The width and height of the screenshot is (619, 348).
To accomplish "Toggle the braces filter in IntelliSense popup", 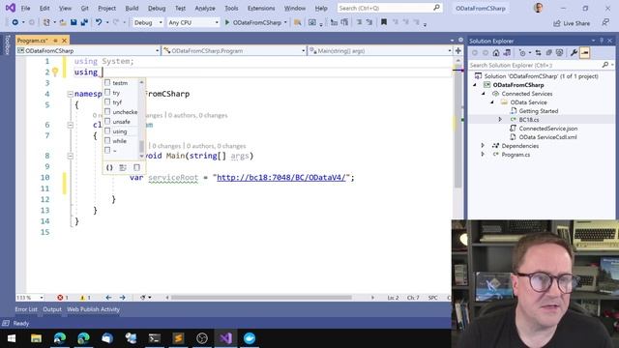I will [109, 167].
